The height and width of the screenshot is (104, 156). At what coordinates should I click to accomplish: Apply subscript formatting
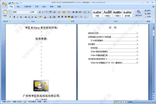(29, 17)
